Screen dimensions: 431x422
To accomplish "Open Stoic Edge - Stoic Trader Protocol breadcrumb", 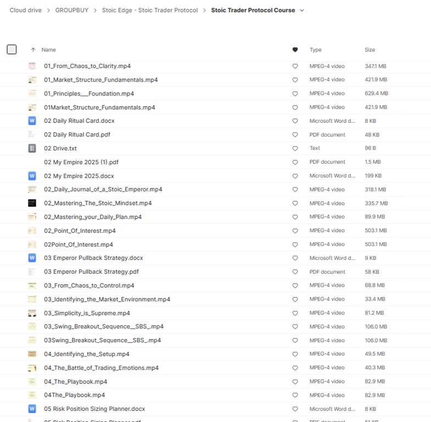I will pyautogui.click(x=149, y=10).
